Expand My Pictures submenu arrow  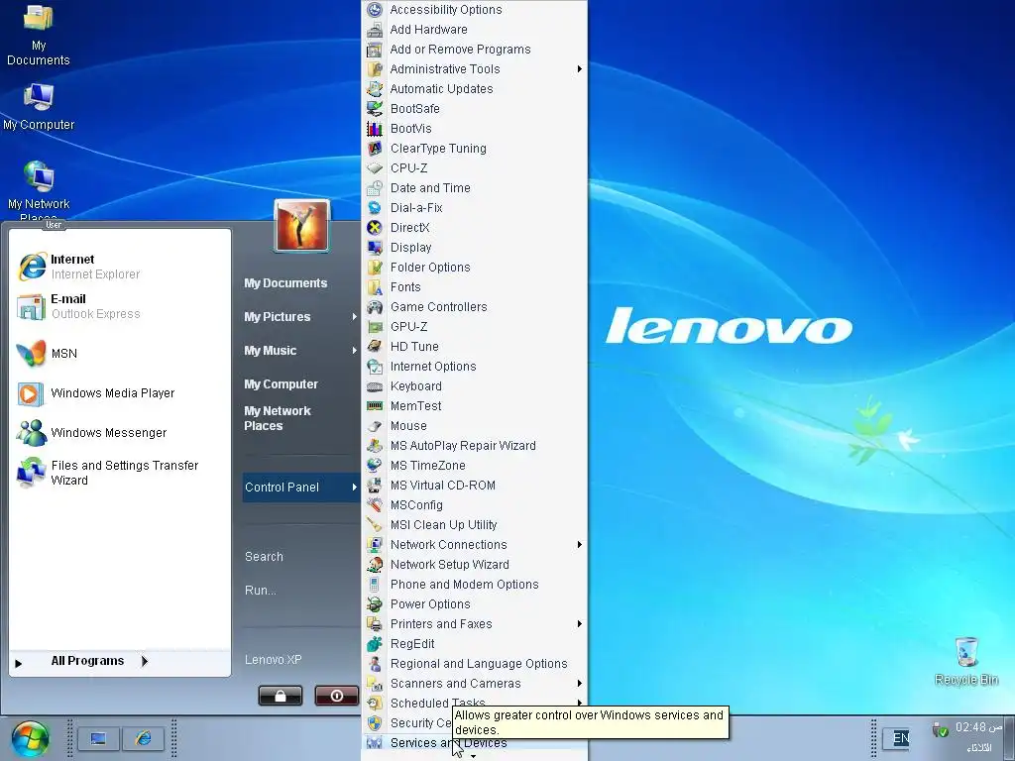354,316
